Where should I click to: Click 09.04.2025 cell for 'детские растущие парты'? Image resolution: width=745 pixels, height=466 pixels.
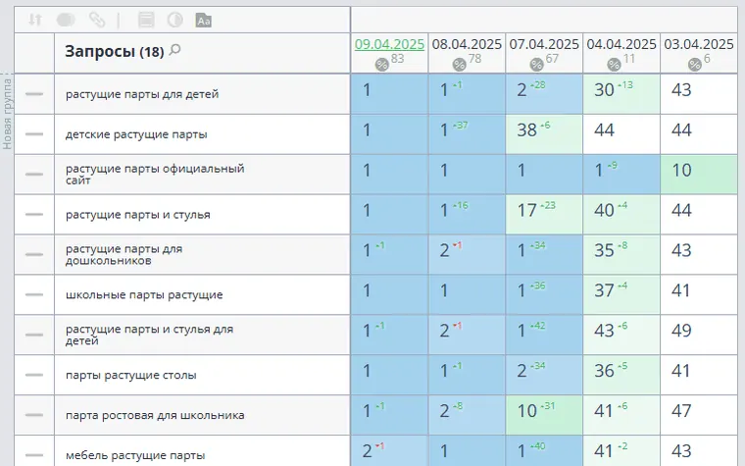(389, 134)
